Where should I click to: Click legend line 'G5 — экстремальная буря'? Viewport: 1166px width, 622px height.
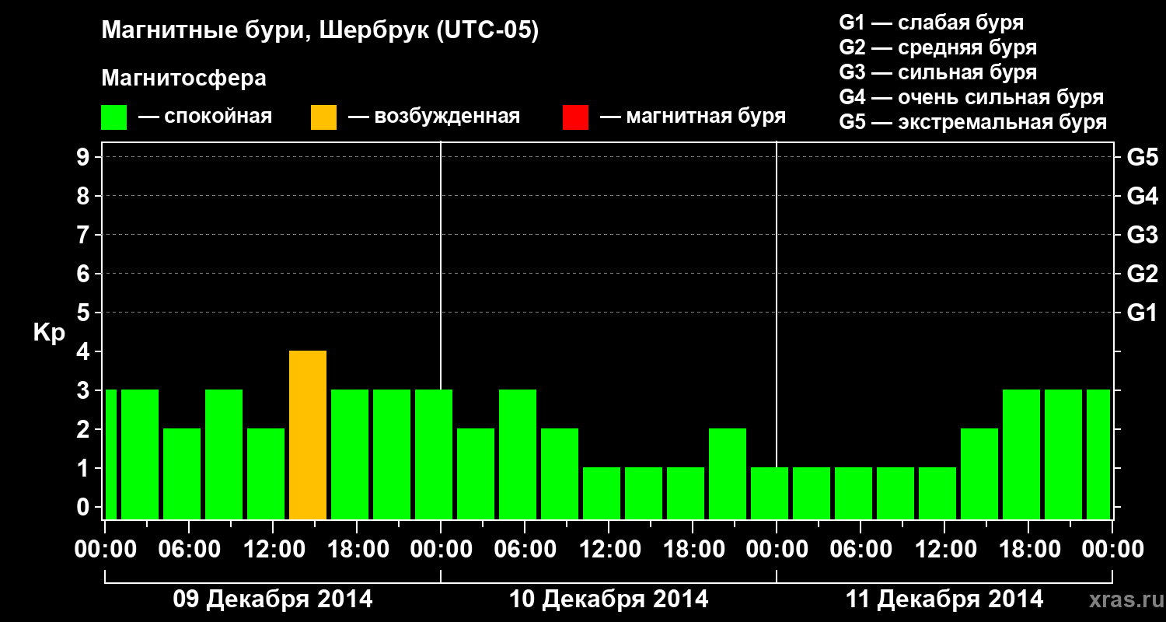[x=973, y=122]
